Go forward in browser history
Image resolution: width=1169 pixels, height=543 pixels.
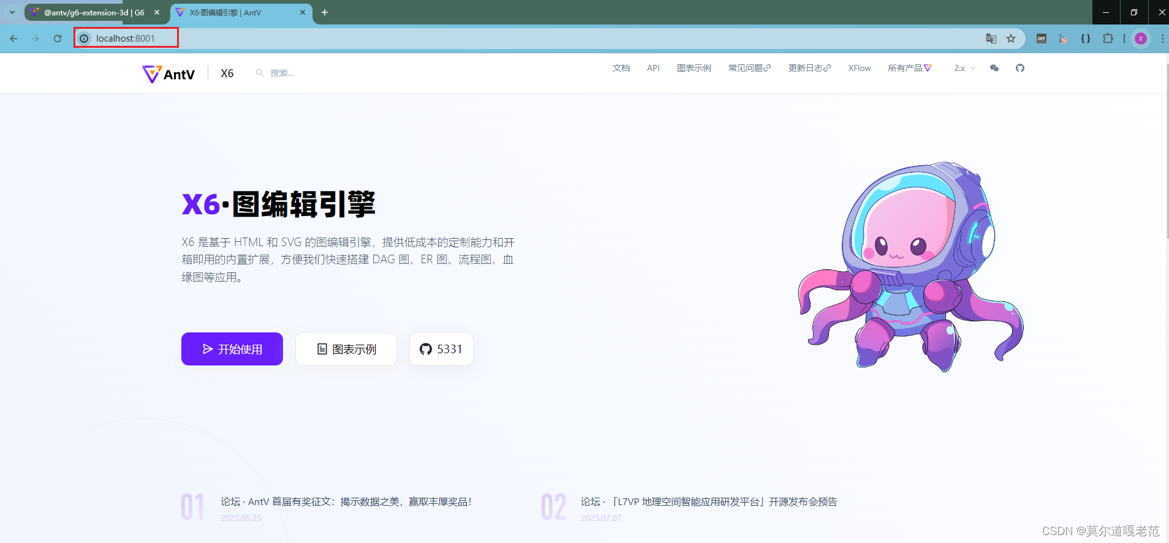coord(36,39)
